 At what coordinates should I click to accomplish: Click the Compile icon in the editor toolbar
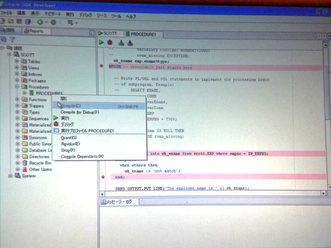click(x=121, y=43)
